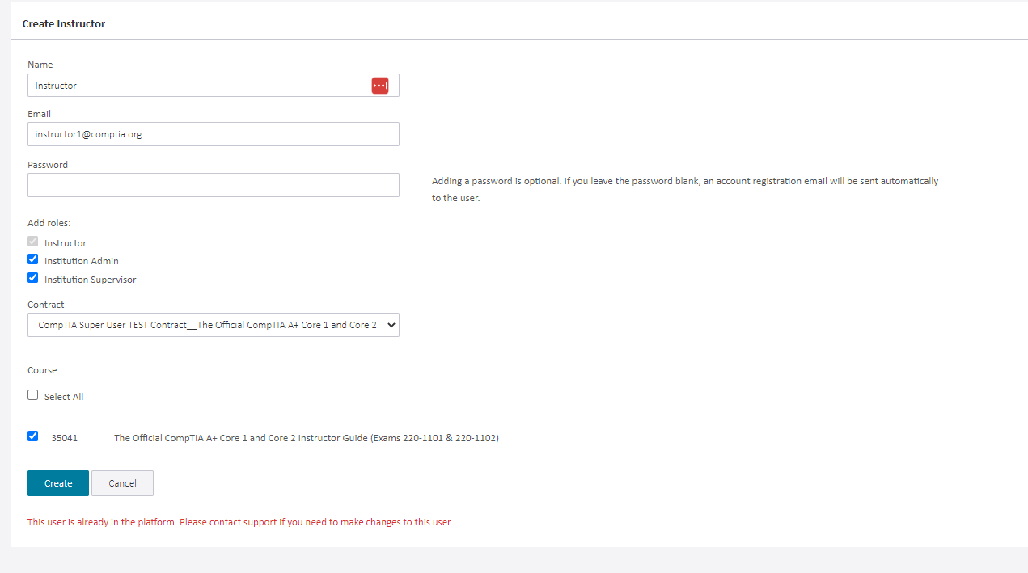Click the red ellipsis icon in Name field
Viewport: 1028px width, 573px height.
[x=380, y=85]
